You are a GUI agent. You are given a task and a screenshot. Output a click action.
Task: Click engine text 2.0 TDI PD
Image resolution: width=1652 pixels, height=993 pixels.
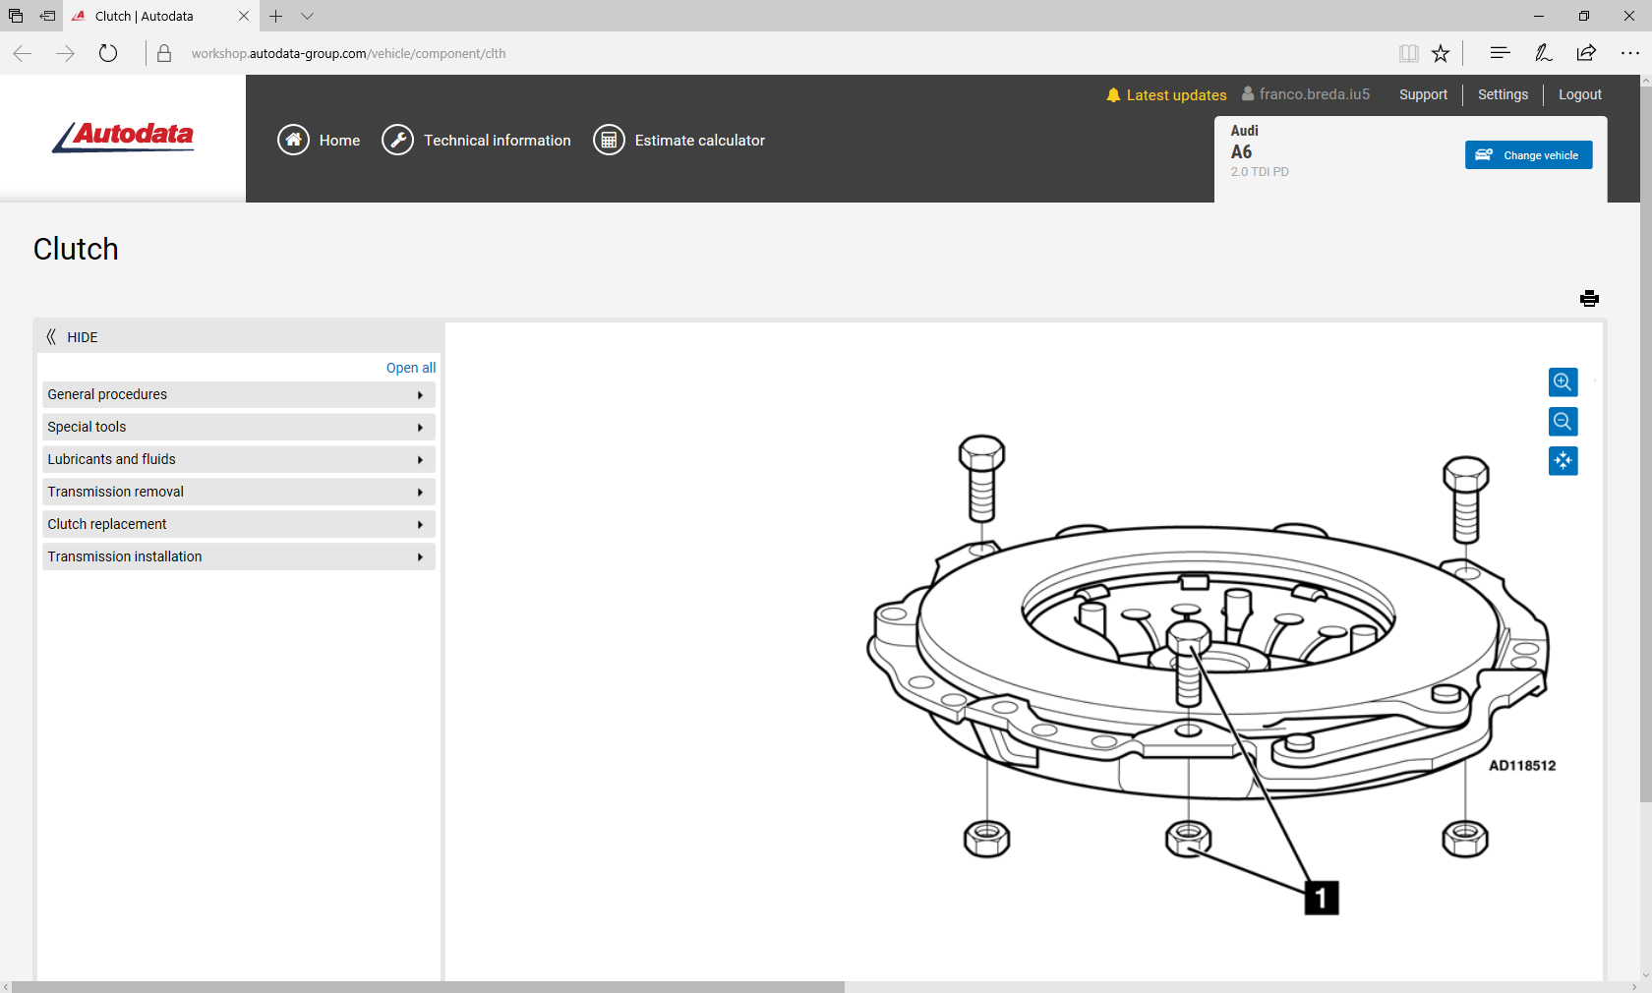pyautogui.click(x=1260, y=172)
